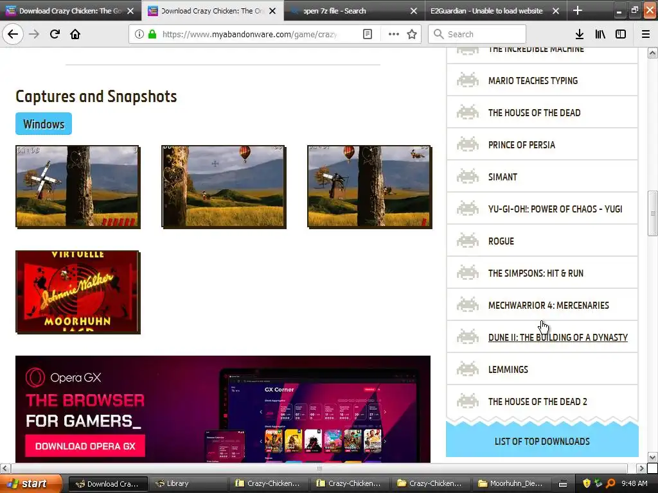658x493 pixels.
Task: Click the vertical scrollbar thumb
Action: click(x=652, y=213)
